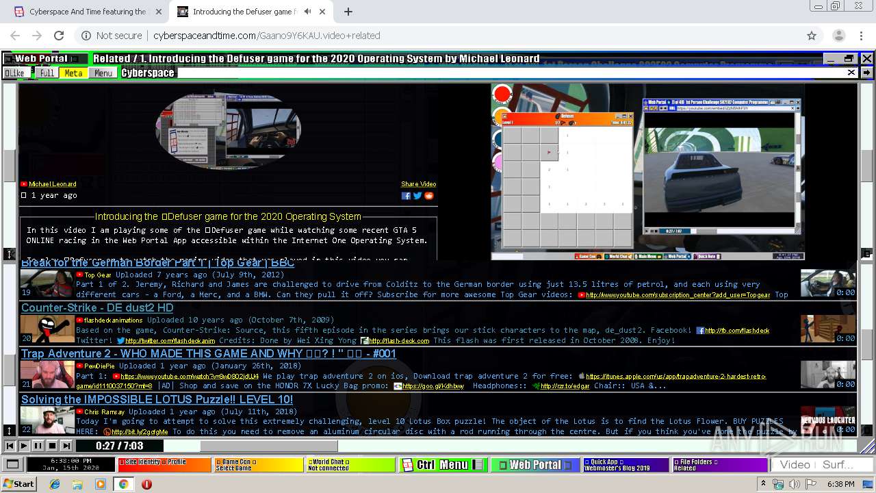Clear the Cyberspace address field with X
The width and height of the screenshot is (876, 493).
[851, 73]
